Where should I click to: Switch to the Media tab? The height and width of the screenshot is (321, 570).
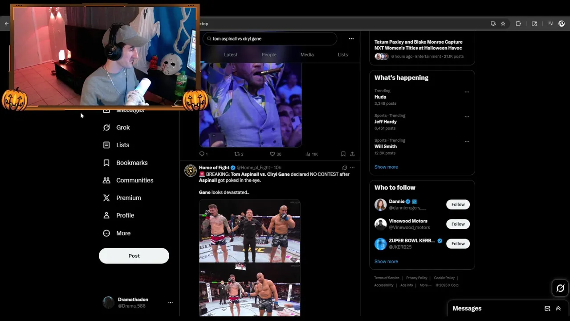pyautogui.click(x=307, y=54)
